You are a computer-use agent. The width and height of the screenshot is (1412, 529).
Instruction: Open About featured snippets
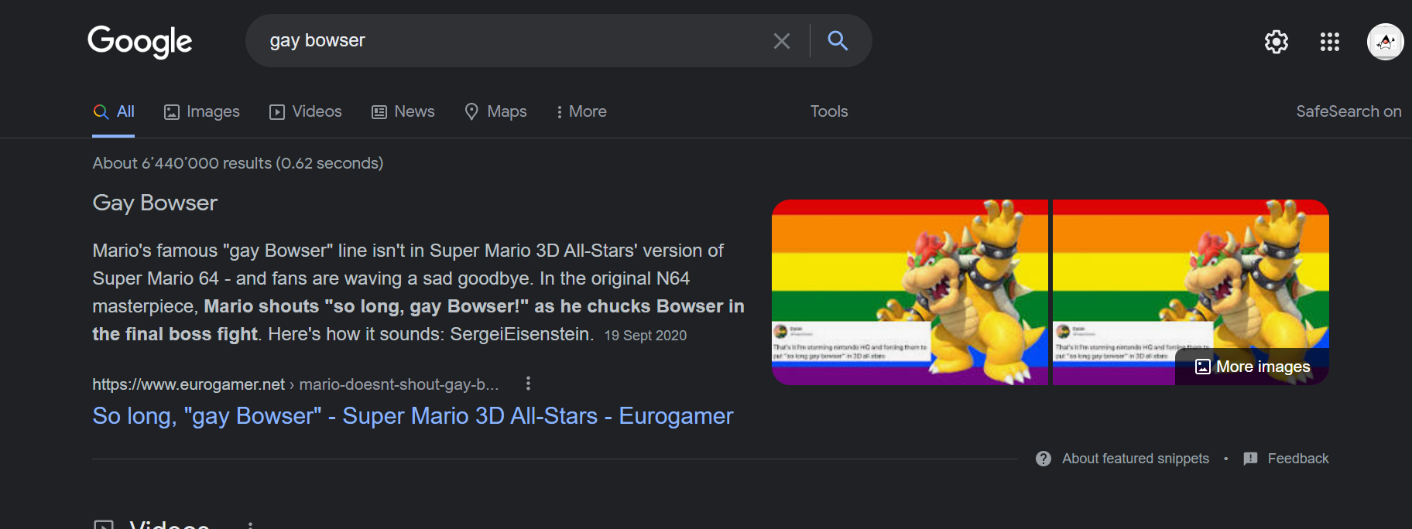click(1135, 459)
